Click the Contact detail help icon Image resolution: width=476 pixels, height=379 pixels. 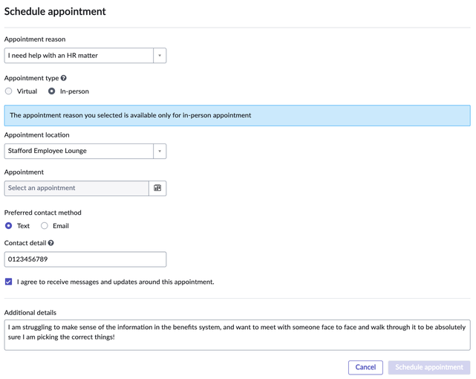(x=51, y=243)
